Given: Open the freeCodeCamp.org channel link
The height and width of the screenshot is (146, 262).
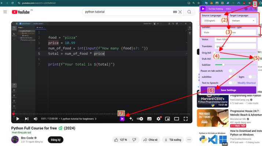Looking at the screenshot, I should click(x=240, y=100).
